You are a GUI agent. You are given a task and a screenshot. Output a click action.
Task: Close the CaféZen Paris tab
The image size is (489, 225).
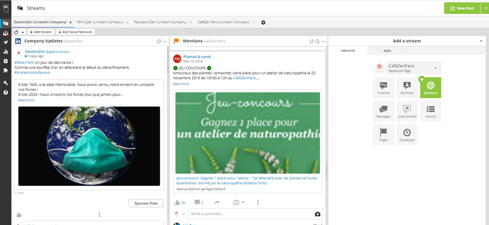coord(254,23)
